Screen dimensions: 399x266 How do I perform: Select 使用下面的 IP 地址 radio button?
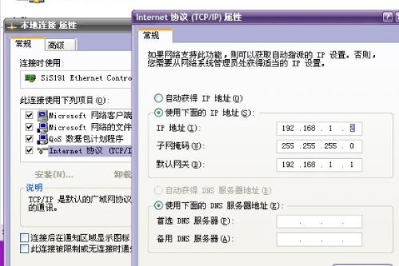pyautogui.click(x=158, y=112)
